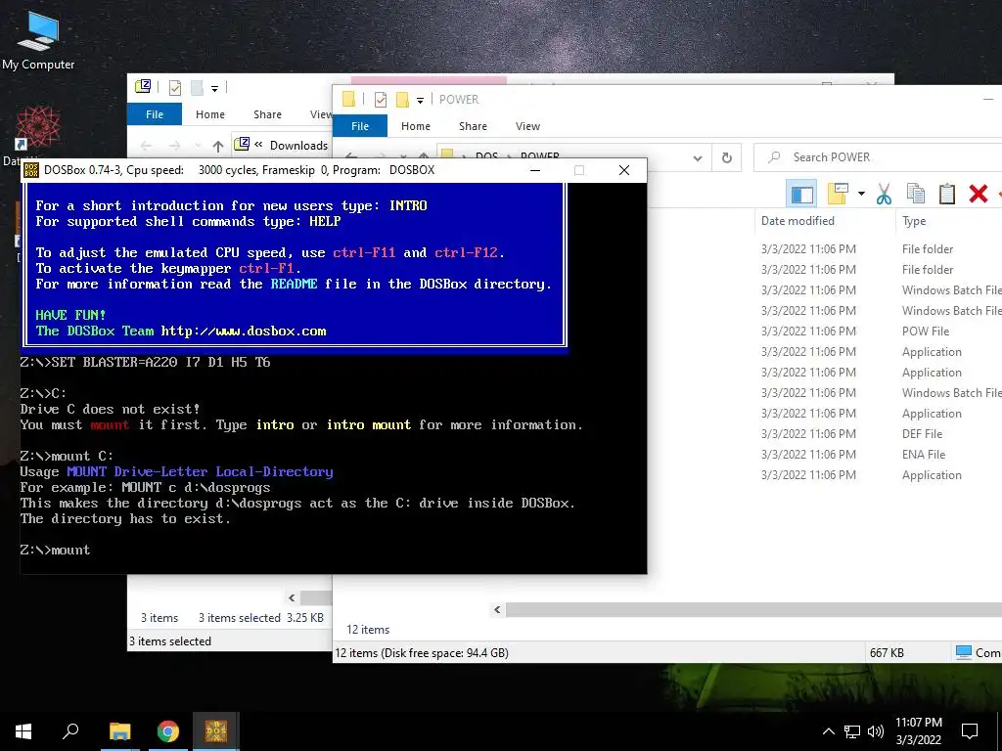Click the Copy icon in POWER toolbar

pyautogui.click(x=916, y=194)
